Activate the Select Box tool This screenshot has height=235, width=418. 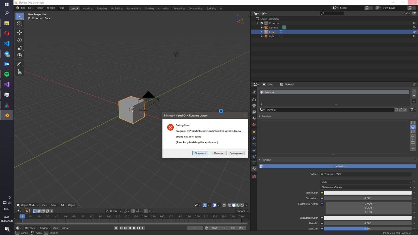[20, 16]
